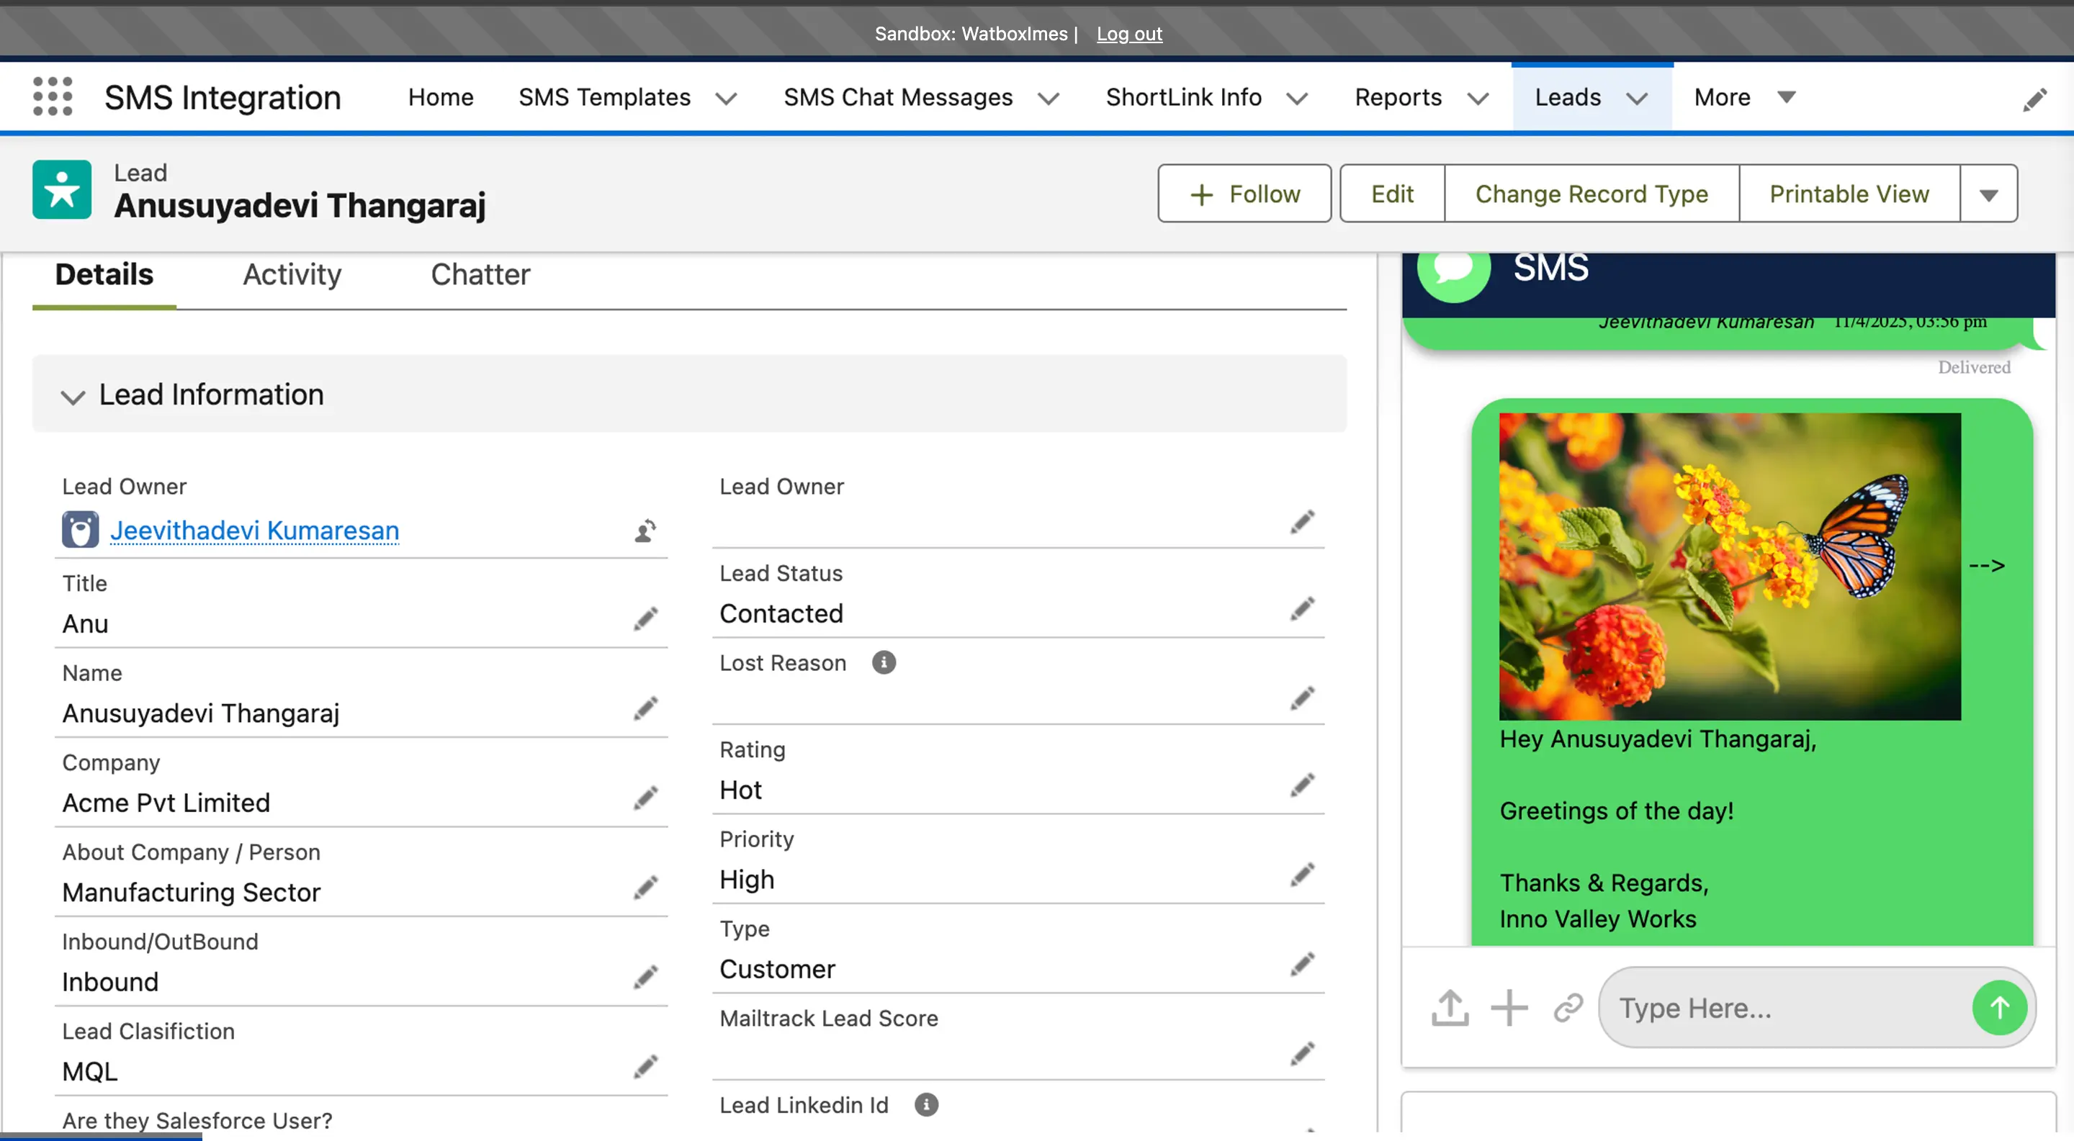
Task: Edit Rating field pencil icon
Action: click(x=1302, y=785)
